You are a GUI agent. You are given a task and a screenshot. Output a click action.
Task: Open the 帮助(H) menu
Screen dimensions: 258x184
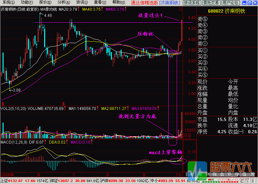(119, 3)
